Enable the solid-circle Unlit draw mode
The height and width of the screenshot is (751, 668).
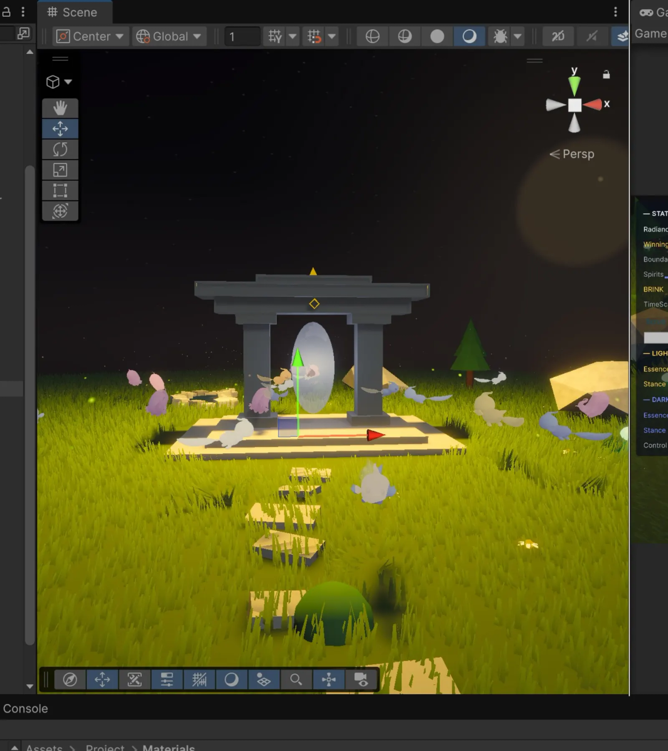[x=437, y=36]
